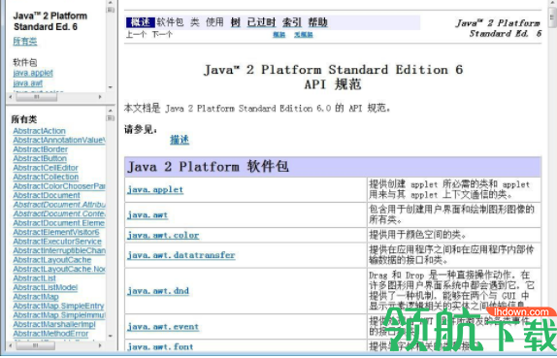Open the java.awt.event package link
The width and height of the screenshot is (557, 358).
(x=163, y=327)
